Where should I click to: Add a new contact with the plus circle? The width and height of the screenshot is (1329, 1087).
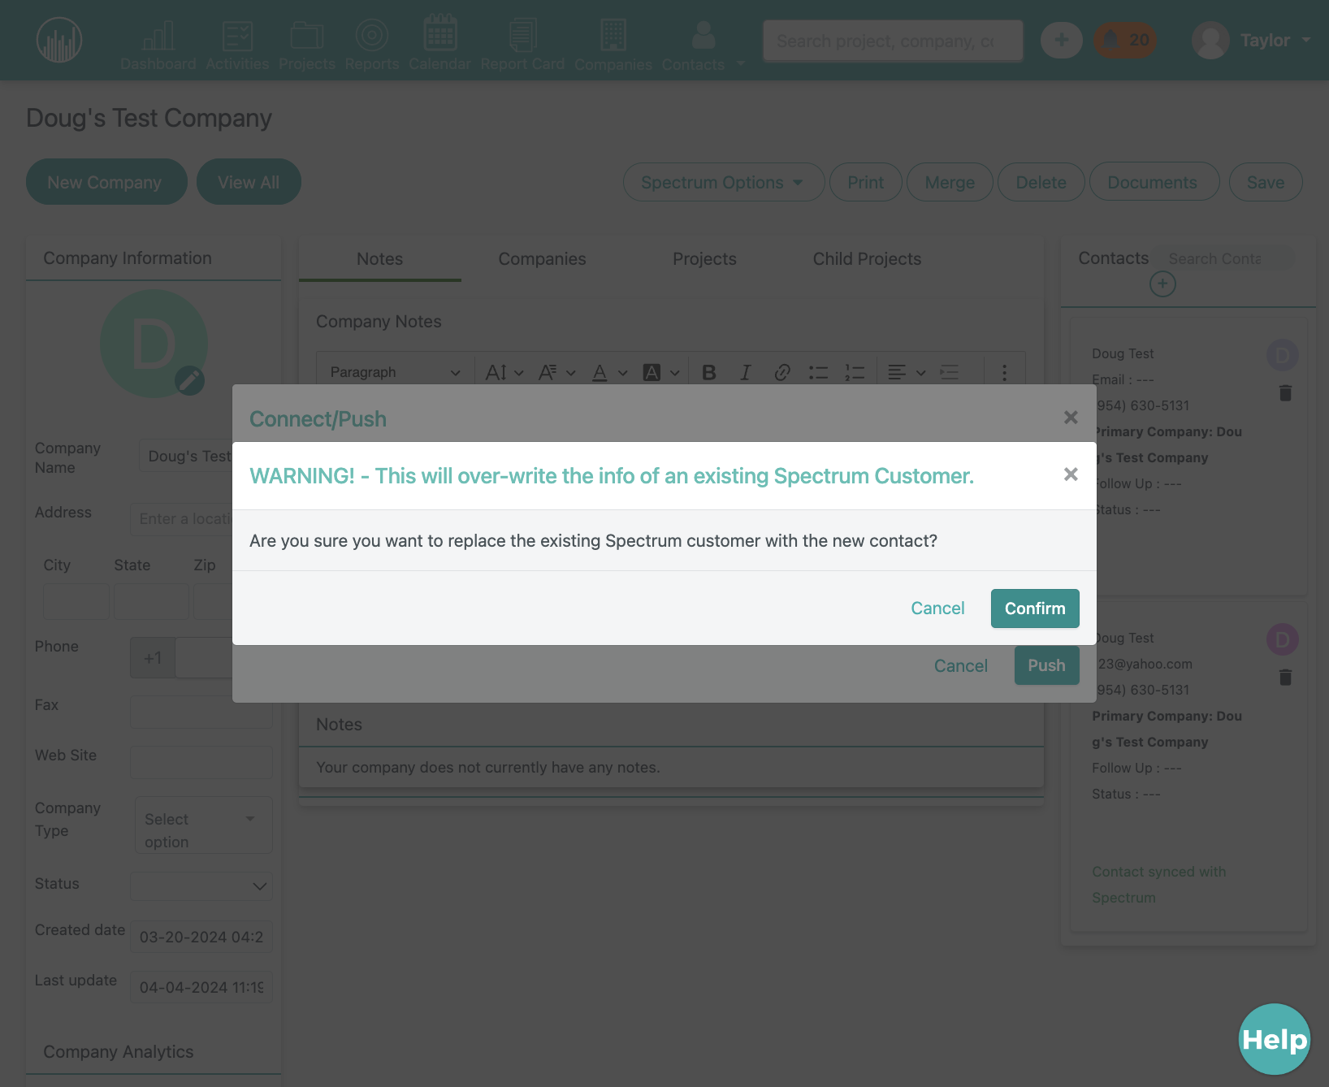coord(1162,284)
